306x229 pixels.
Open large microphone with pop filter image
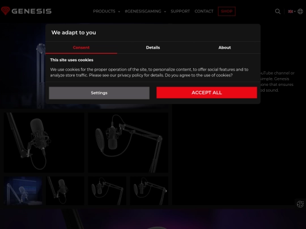[x=128, y=142]
